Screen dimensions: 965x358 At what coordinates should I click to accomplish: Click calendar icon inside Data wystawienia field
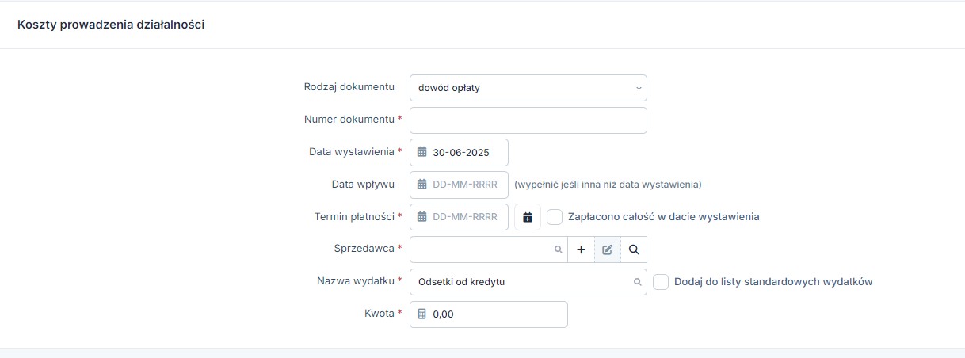[x=422, y=152]
